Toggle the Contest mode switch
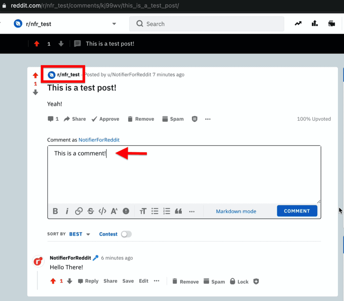Viewport: 344px width, 301px height. pos(126,234)
